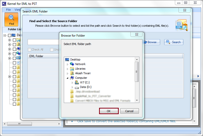Viewport: 203px width, 136px height.
Task: Expand the Computer row in Folder List
Action: [x=10, y=49]
